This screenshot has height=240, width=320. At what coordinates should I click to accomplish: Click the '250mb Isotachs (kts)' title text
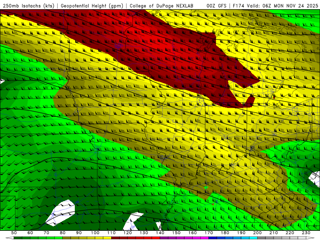point(28,6)
